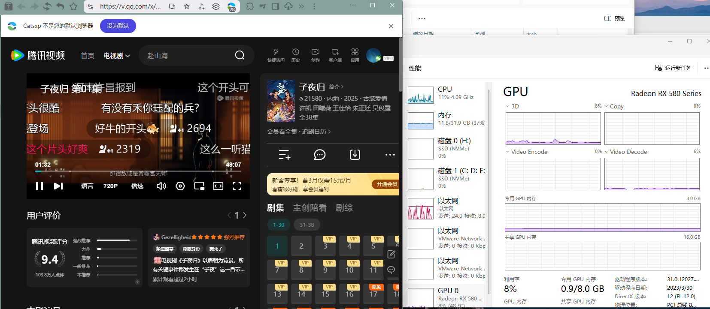Go back in browser history
The image size is (710, 309).
click(21, 6)
